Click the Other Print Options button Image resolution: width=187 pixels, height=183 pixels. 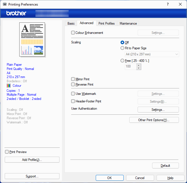[154, 120]
